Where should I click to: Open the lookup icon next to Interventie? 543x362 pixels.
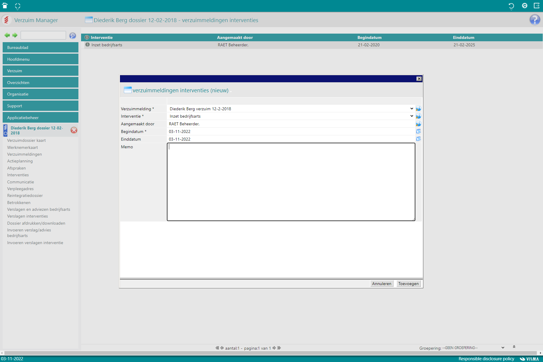[x=419, y=116]
